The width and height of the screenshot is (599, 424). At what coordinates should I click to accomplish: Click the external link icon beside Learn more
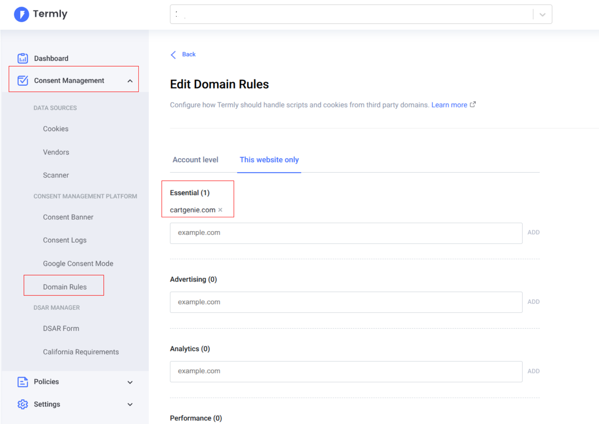coord(473,105)
